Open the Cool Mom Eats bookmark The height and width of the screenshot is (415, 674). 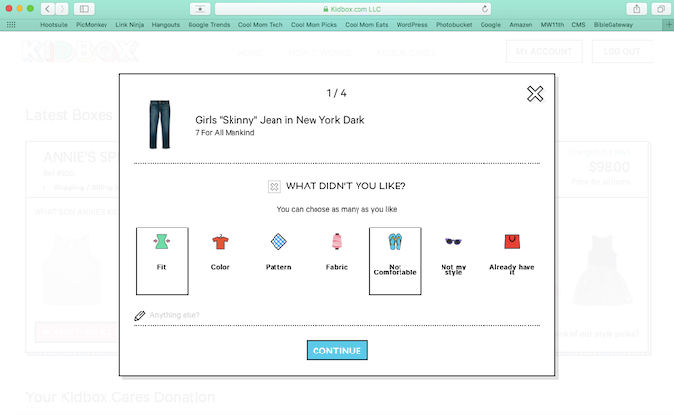[x=366, y=25]
